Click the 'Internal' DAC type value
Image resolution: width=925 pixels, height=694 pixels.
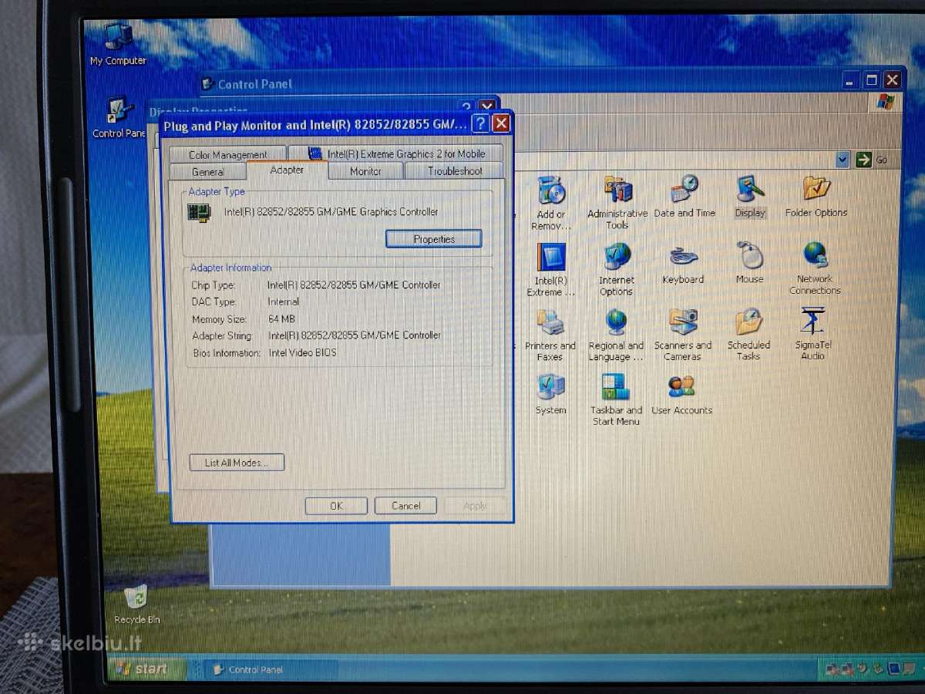283,302
